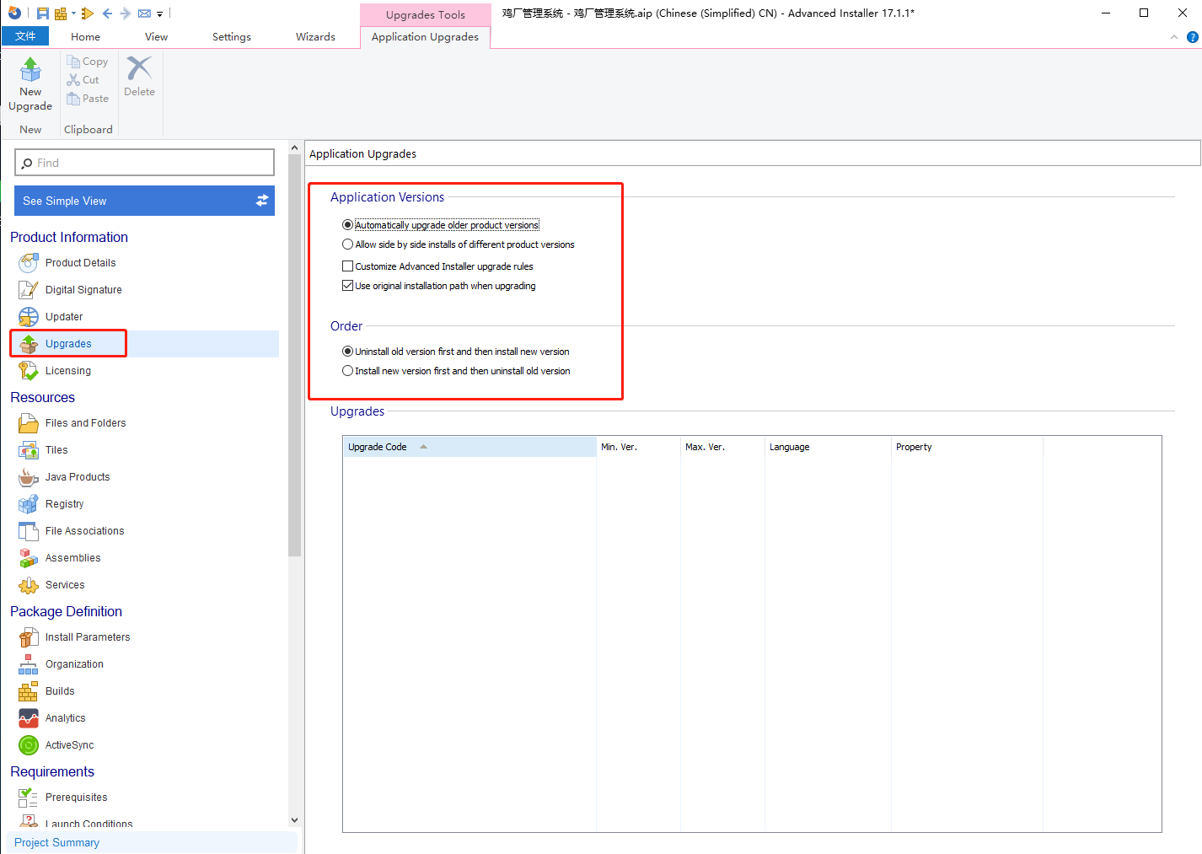This screenshot has width=1202, height=854.
Task: Collapse the ribbon with the chevron
Action: (1174, 37)
